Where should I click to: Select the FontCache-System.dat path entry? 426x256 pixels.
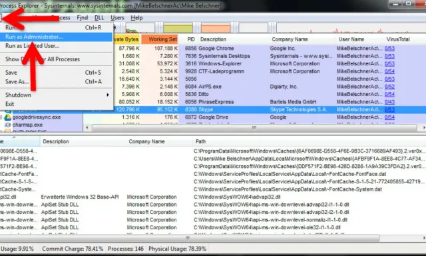point(288,189)
